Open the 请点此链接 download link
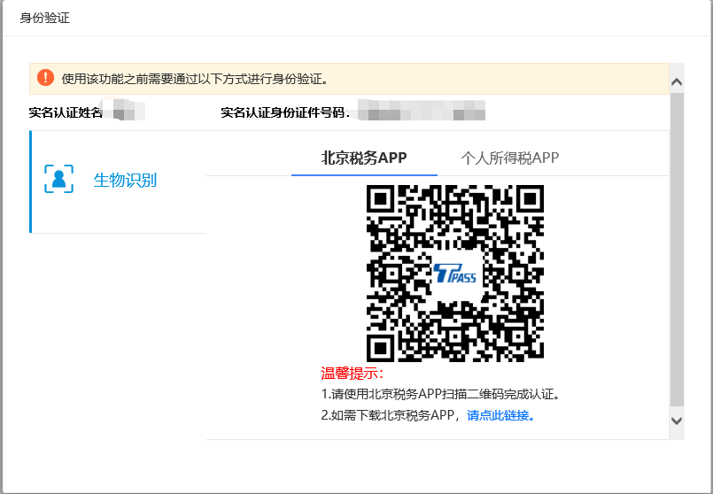 (x=500, y=415)
